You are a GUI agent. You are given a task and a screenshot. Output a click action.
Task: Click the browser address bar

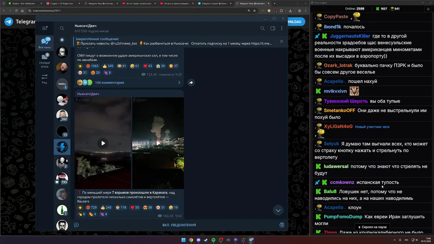coord(139,11)
